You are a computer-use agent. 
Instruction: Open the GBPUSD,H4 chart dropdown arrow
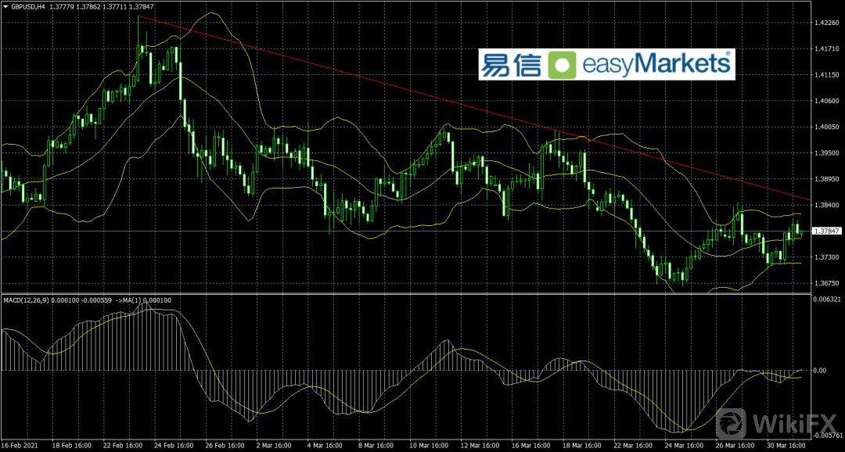coord(5,6)
